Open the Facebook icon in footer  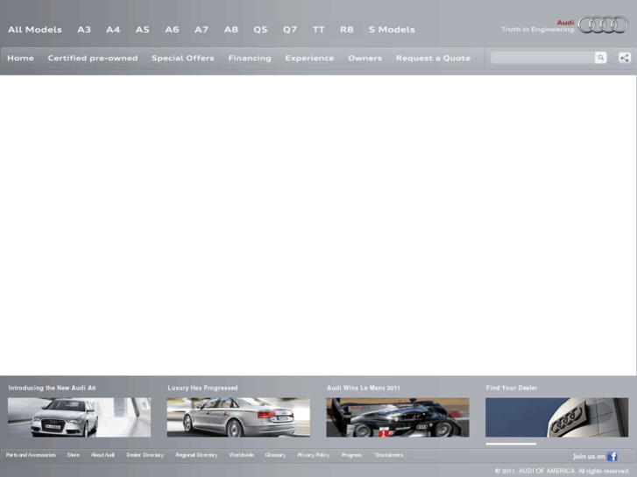[x=612, y=456]
